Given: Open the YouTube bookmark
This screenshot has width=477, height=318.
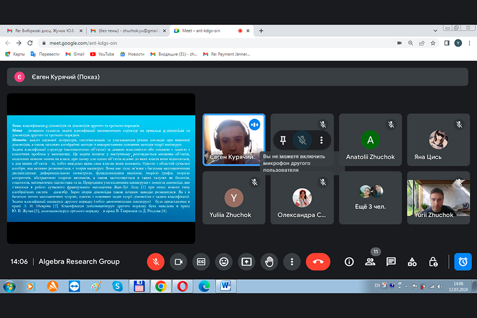Looking at the screenshot, I should coord(102,54).
